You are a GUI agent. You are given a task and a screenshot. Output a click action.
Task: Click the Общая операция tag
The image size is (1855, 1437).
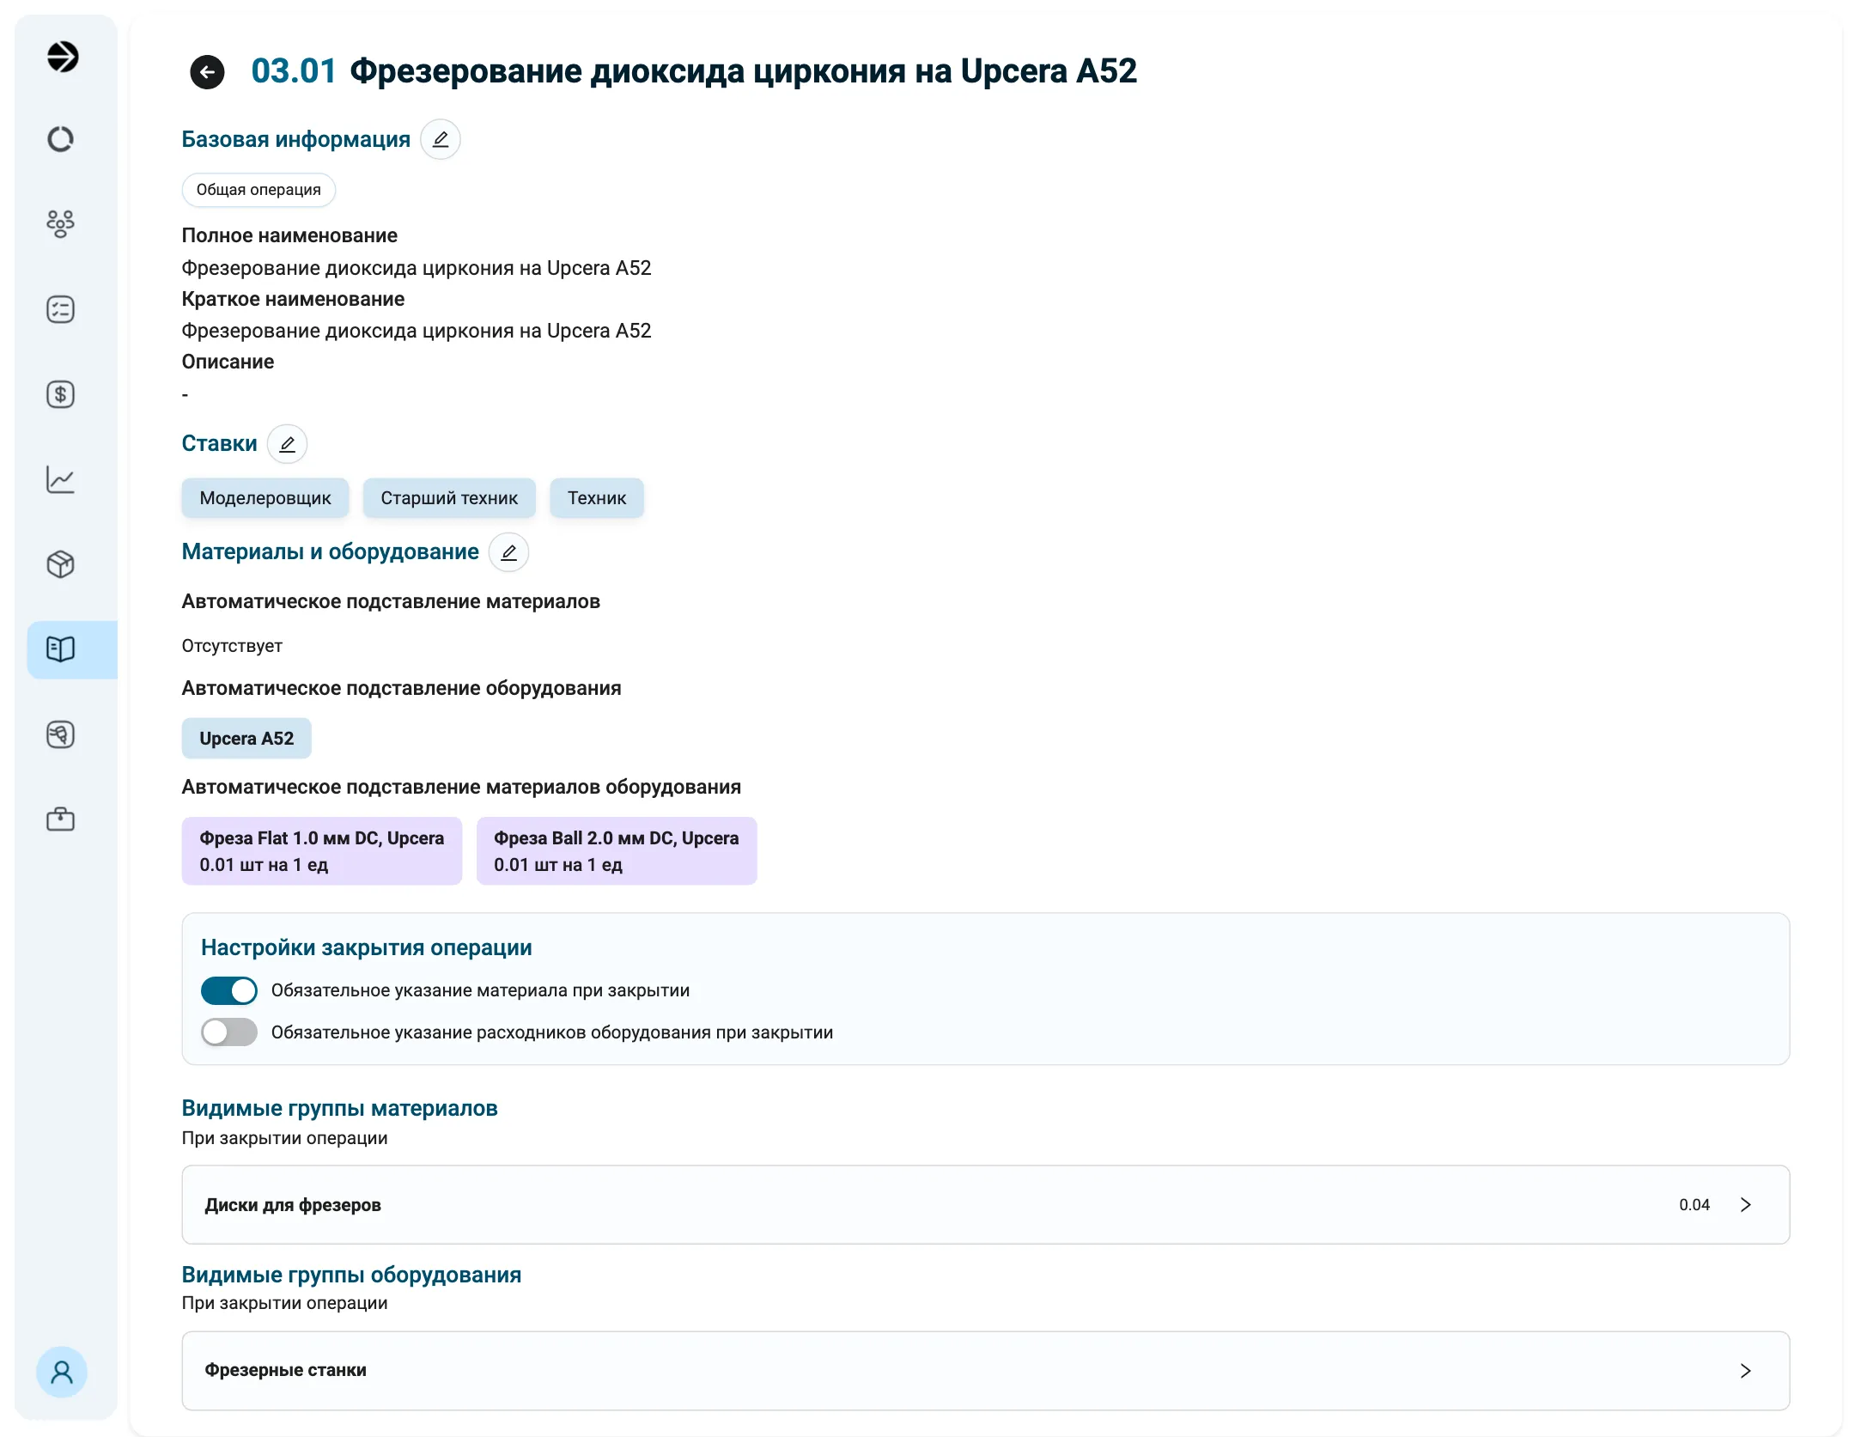point(258,190)
